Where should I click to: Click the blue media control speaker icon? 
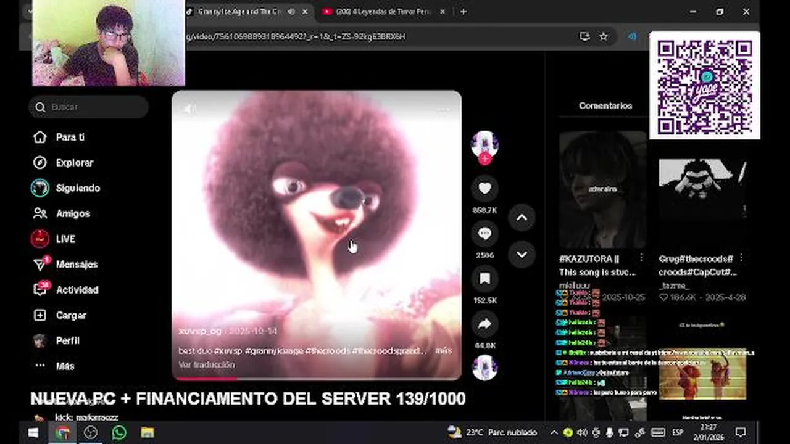632,36
